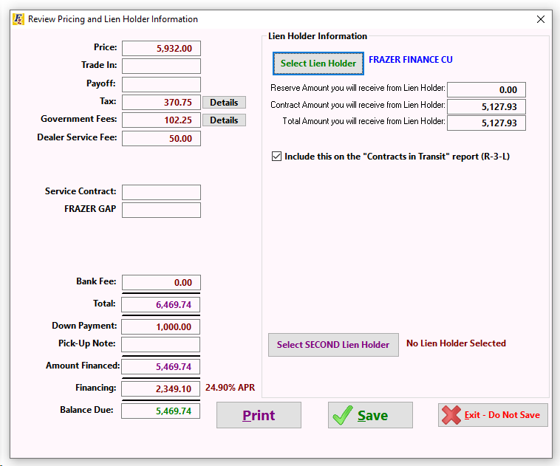Click the green checkmark Save icon

pyautogui.click(x=343, y=415)
